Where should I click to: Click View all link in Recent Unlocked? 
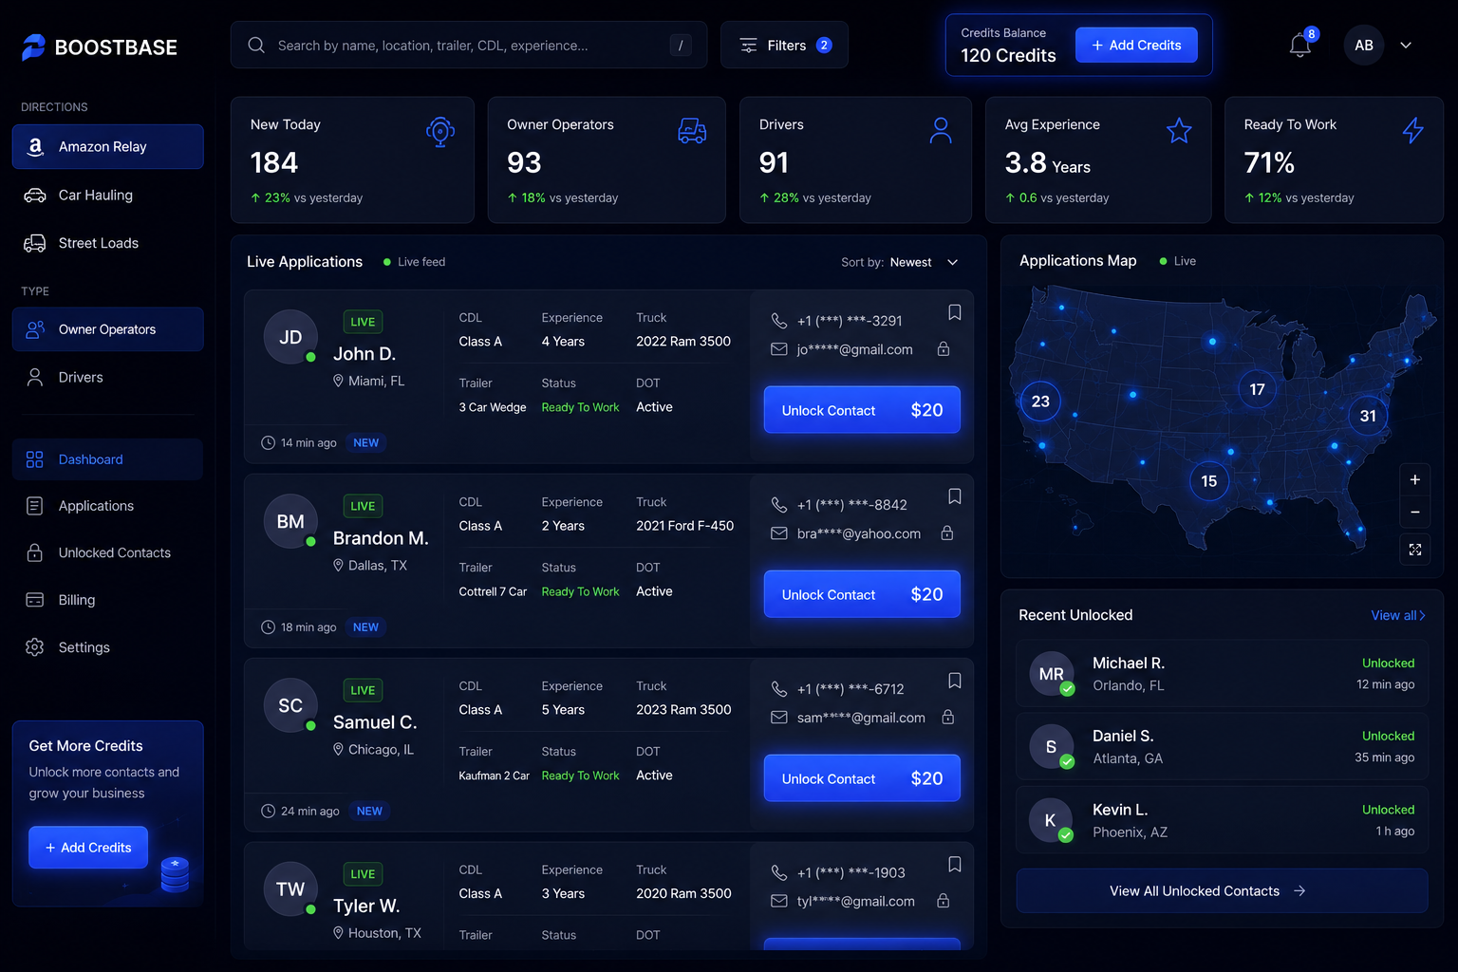click(x=1398, y=615)
